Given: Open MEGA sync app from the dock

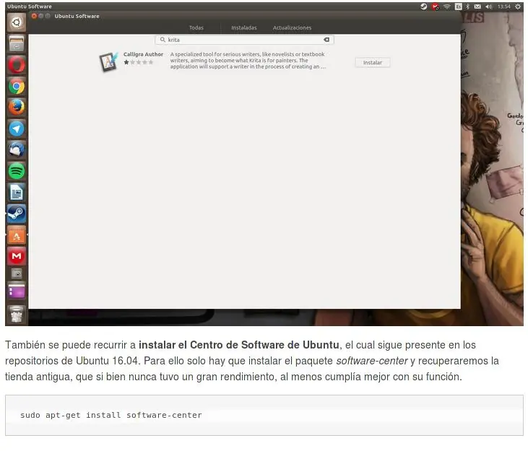Looking at the screenshot, I should coord(16,256).
